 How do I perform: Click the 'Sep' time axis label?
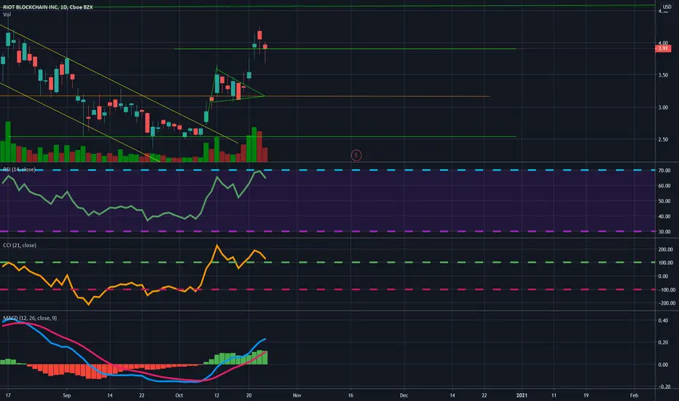point(66,395)
